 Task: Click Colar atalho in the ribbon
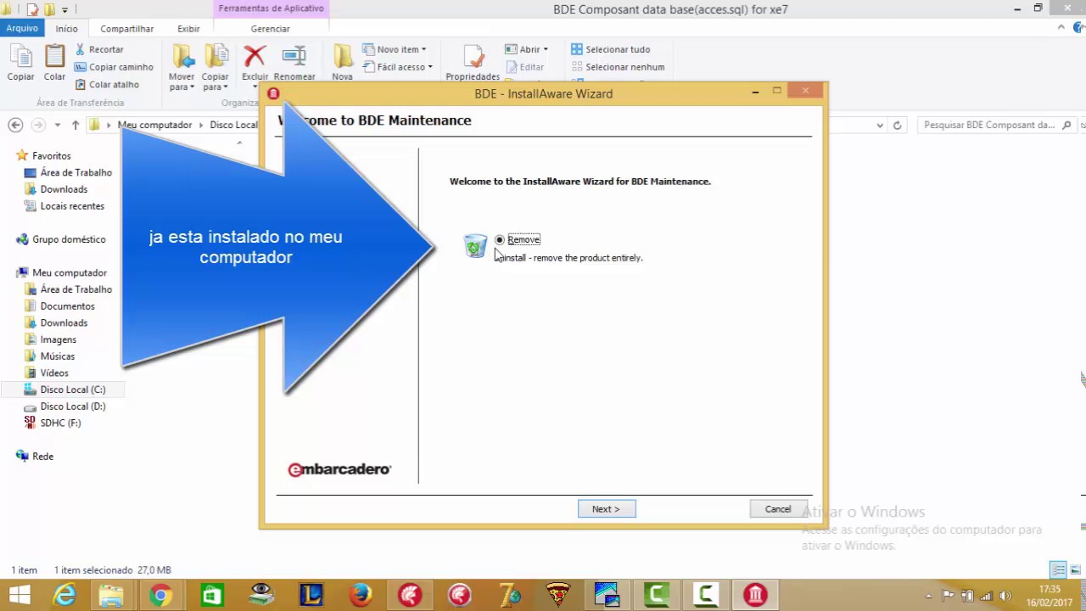click(106, 85)
